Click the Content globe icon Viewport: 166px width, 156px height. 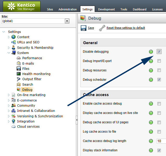tap(13, 37)
